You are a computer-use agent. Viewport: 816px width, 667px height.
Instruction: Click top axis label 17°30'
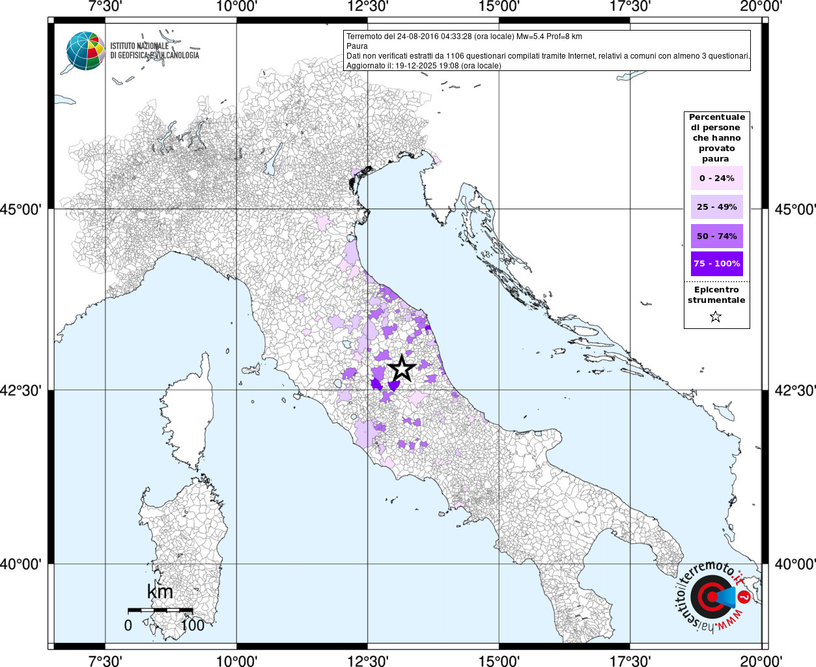coord(630,7)
